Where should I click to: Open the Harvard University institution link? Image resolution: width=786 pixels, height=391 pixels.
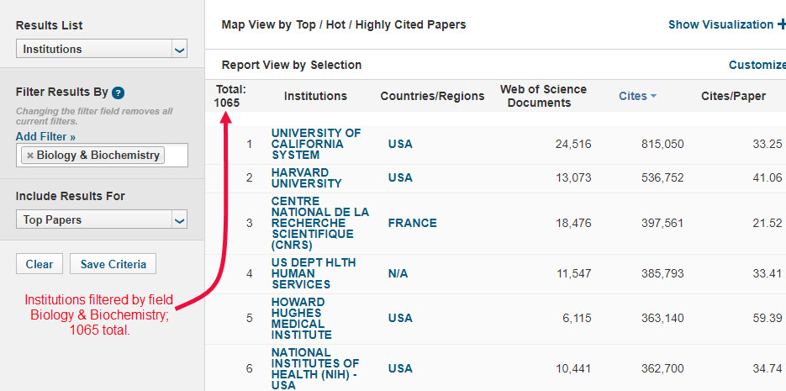306,178
